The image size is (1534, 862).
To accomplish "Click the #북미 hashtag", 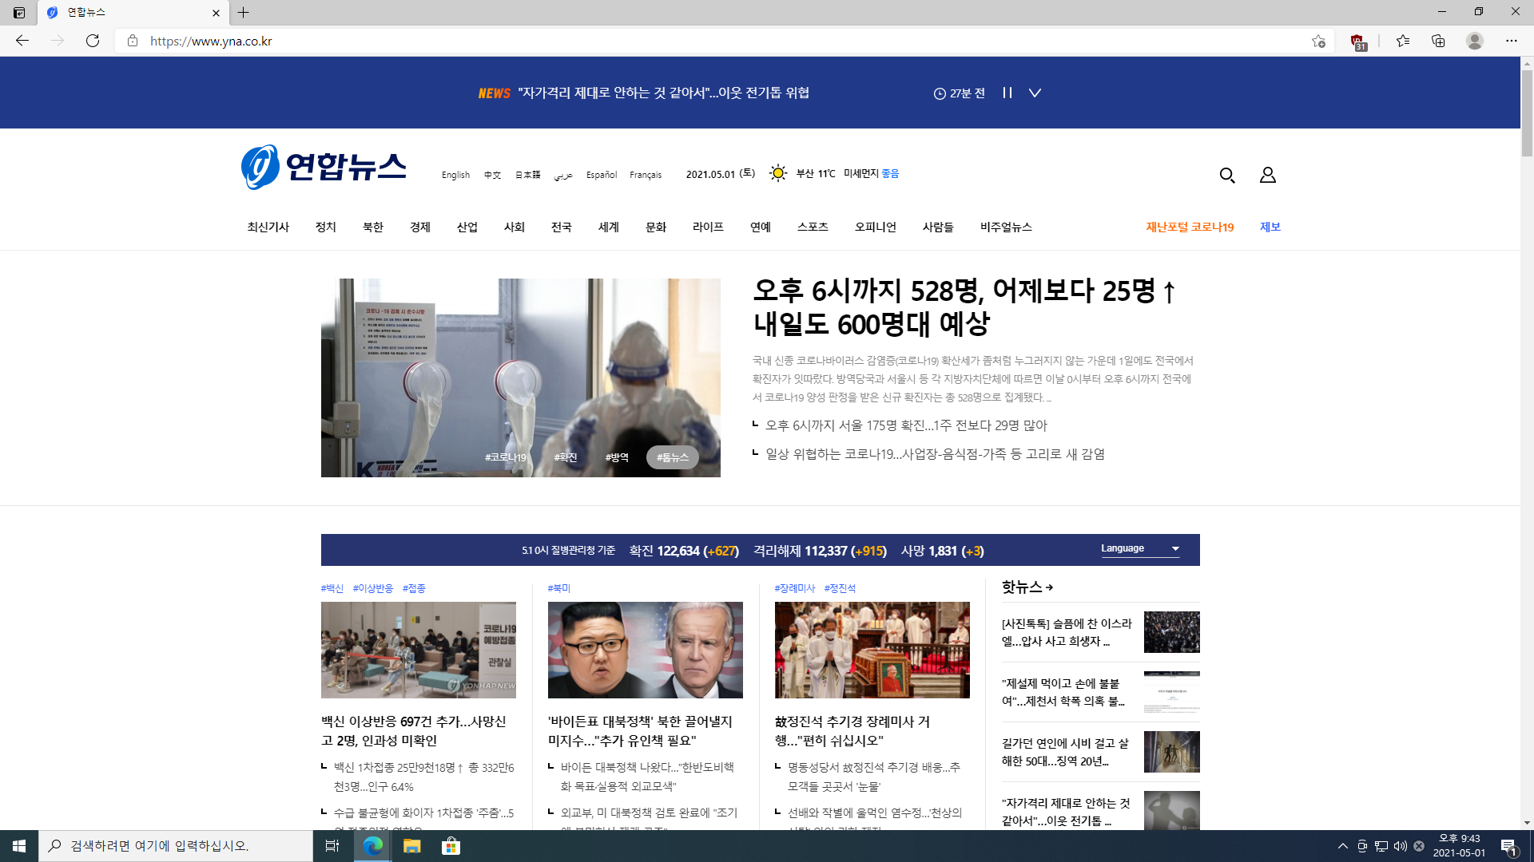I will [x=559, y=588].
